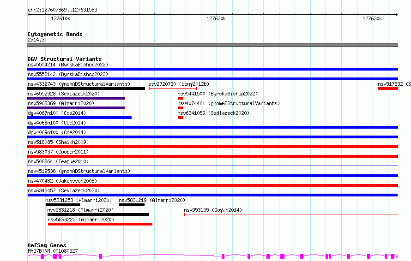Open the nsv5968369 (Almarri2020) label
Viewport: 411px width, 261px height.
click(x=61, y=103)
